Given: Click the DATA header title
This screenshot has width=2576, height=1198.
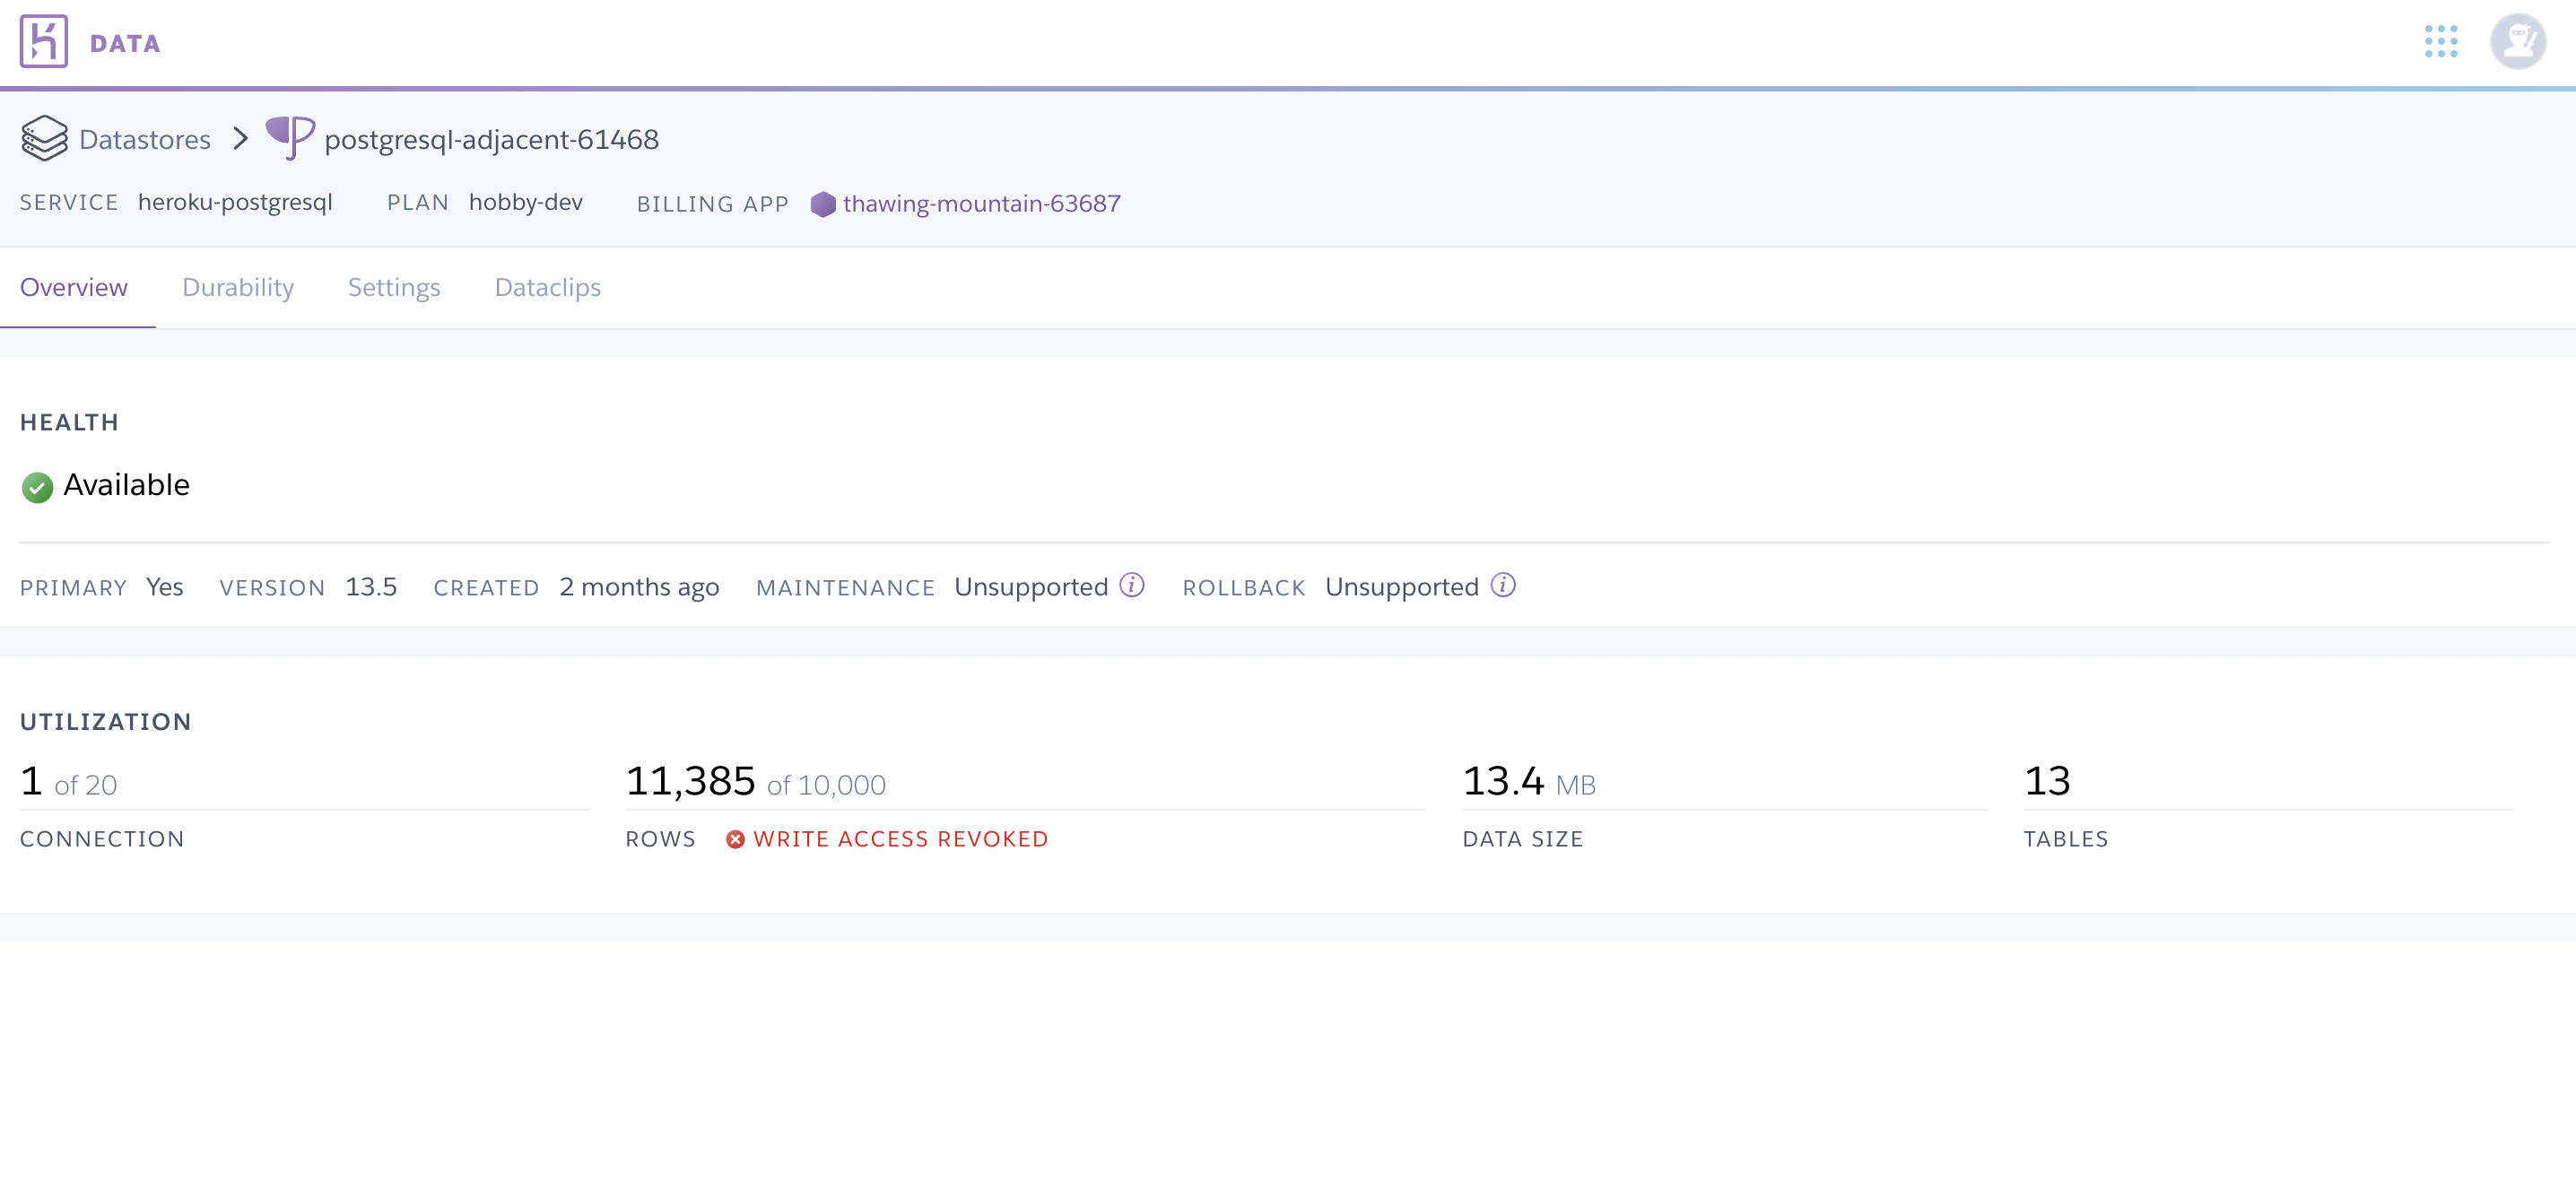Looking at the screenshot, I should pyautogui.click(x=125, y=43).
